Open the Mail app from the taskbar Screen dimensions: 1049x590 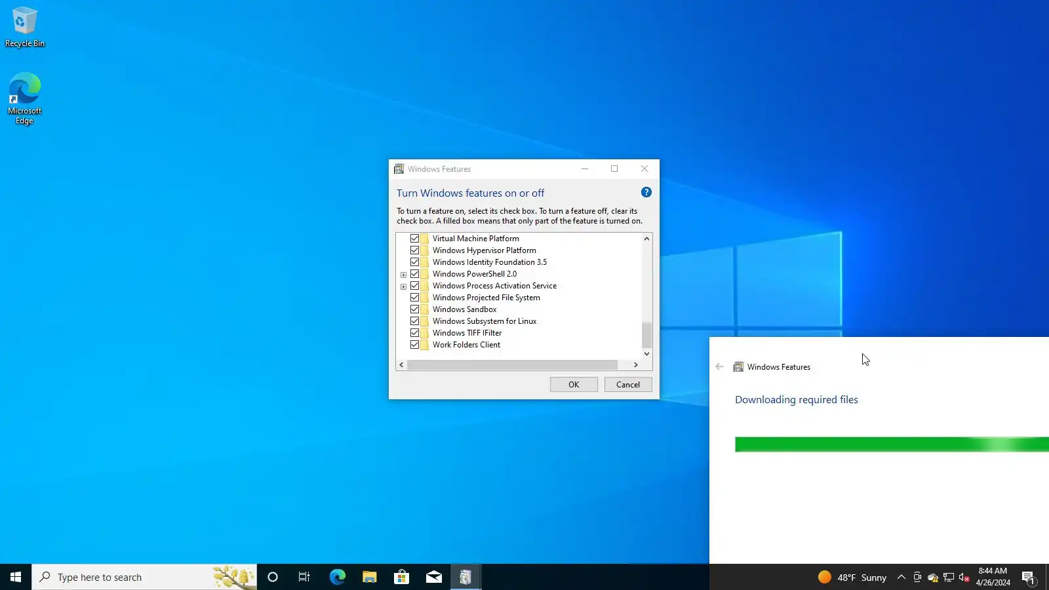click(433, 577)
